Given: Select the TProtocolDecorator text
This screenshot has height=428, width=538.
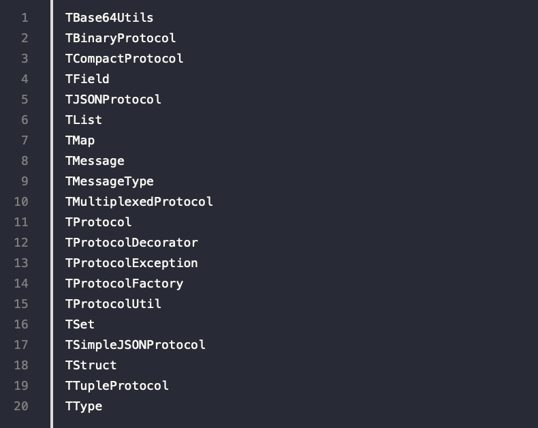Looking at the screenshot, I should coord(131,243).
